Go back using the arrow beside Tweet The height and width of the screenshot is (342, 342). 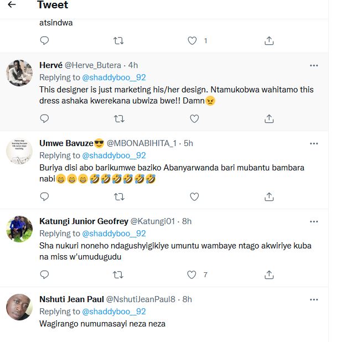coord(12,5)
